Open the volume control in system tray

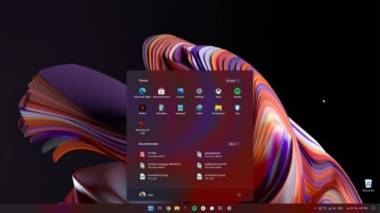pos(334,208)
